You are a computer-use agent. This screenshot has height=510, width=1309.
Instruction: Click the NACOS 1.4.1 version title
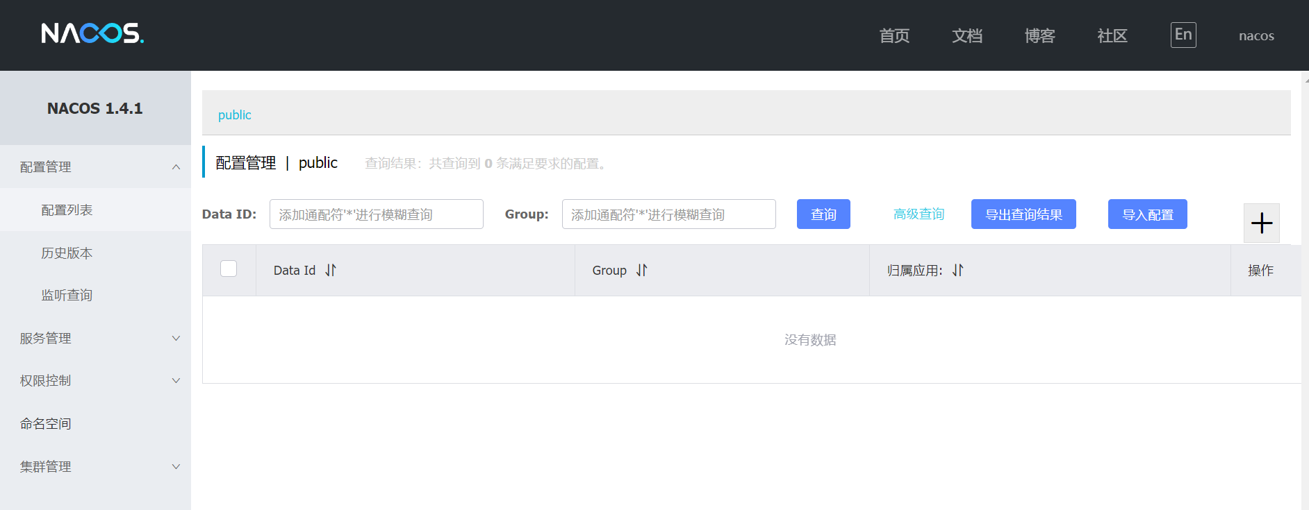pyautogui.click(x=95, y=108)
